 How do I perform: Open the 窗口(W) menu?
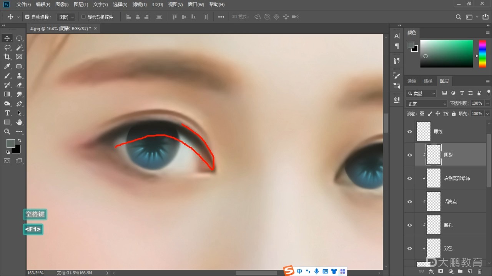[196, 5]
